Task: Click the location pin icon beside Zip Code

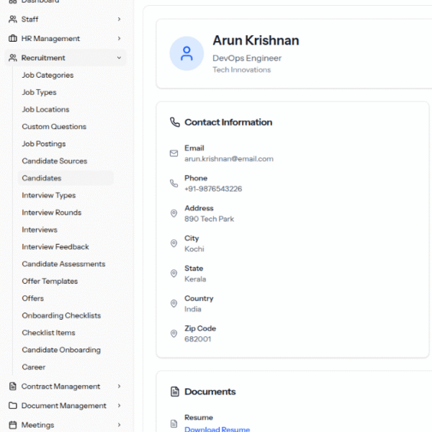Action: (174, 334)
